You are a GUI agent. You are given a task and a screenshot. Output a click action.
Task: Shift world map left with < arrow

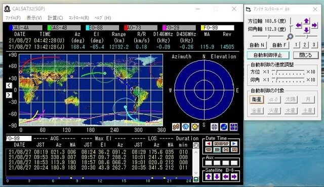click(x=9, y=86)
